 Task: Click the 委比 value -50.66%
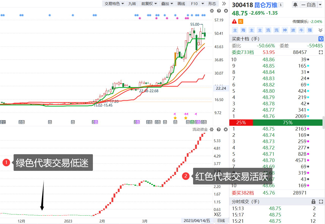pyautogui.click(x=266, y=46)
